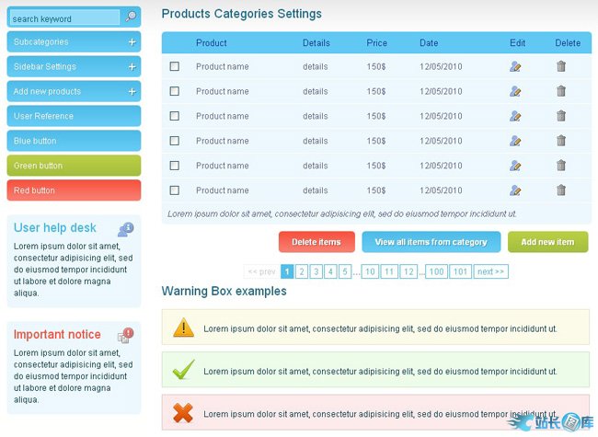
Task: Select the fifth product row checkbox
Action: (175, 166)
